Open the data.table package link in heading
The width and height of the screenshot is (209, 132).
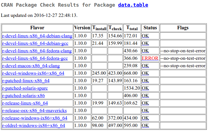point(133,5)
